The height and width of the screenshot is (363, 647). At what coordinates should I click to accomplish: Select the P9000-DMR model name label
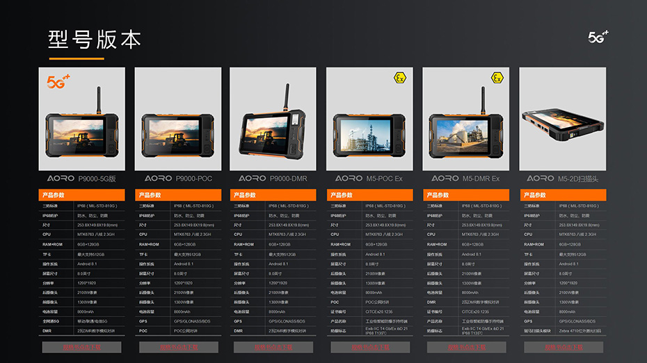tap(289, 178)
